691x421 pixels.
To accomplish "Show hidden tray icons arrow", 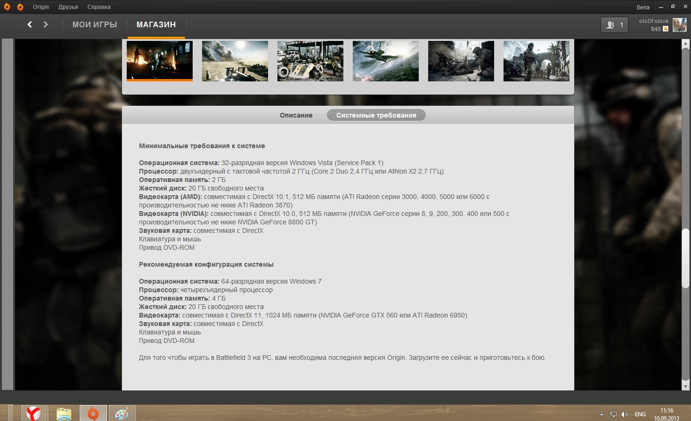I will tap(602, 414).
